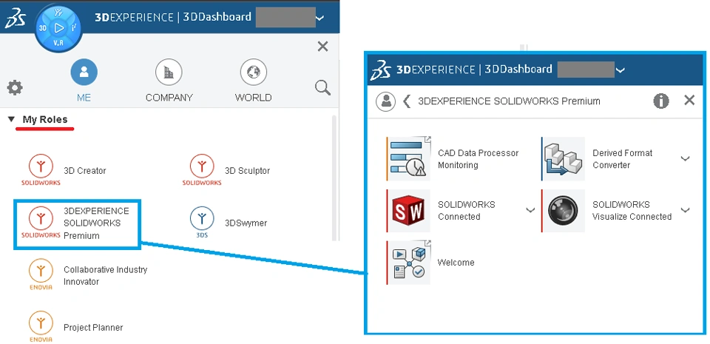Click 3DEXPERIENCE SOLIDWORKS Premium panel title
The height and width of the screenshot is (344, 710).
509,101
